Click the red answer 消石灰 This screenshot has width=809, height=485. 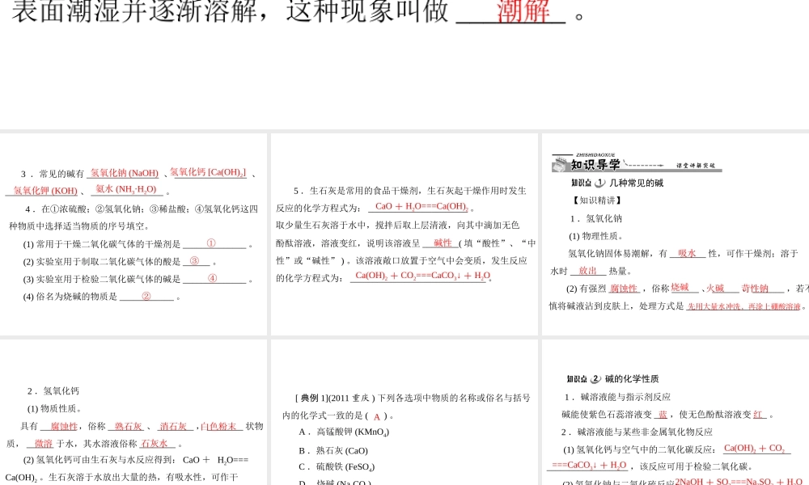point(173,426)
